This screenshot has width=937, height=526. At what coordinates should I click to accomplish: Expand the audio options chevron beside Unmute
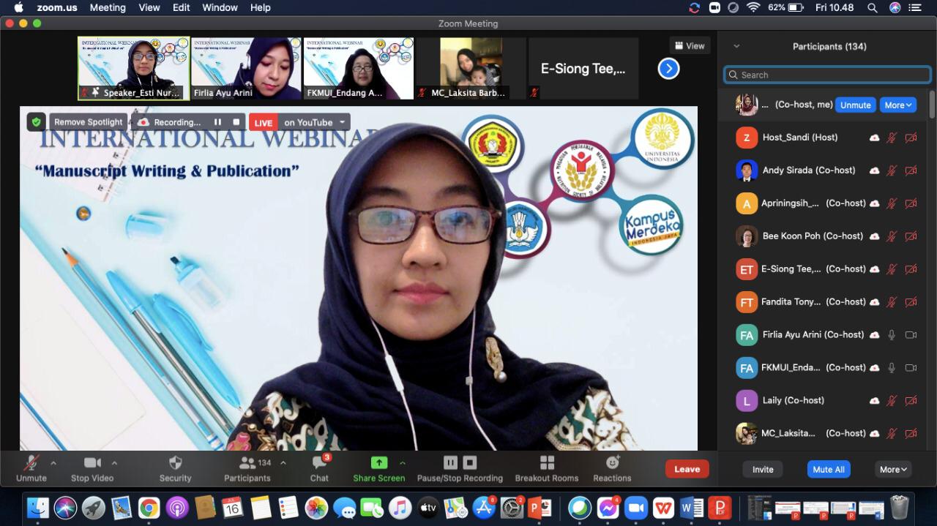click(53, 463)
